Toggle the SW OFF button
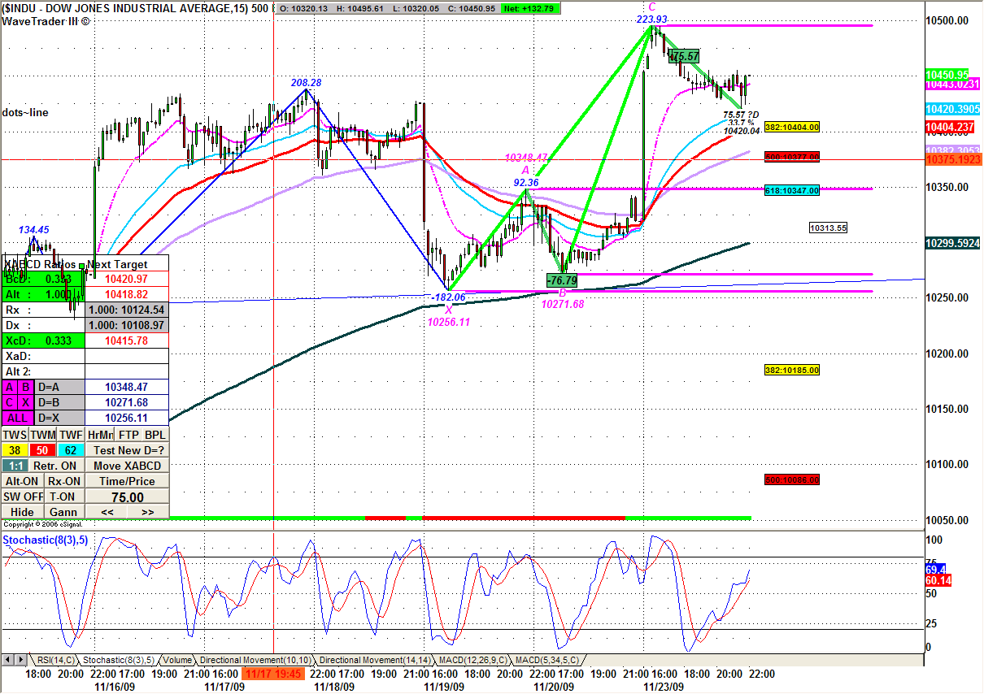This screenshot has width=984, height=694. [x=22, y=497]
